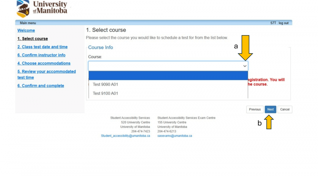Click inside the Course combo box field
Viewport: 318px width, 176px height.
click(164, 66)
